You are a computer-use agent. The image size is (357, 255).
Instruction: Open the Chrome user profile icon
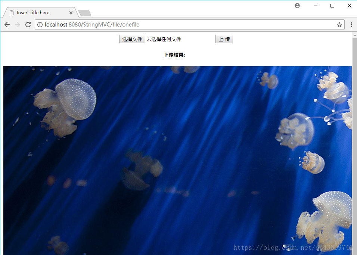pyautogui.click(x=297, y=6)
